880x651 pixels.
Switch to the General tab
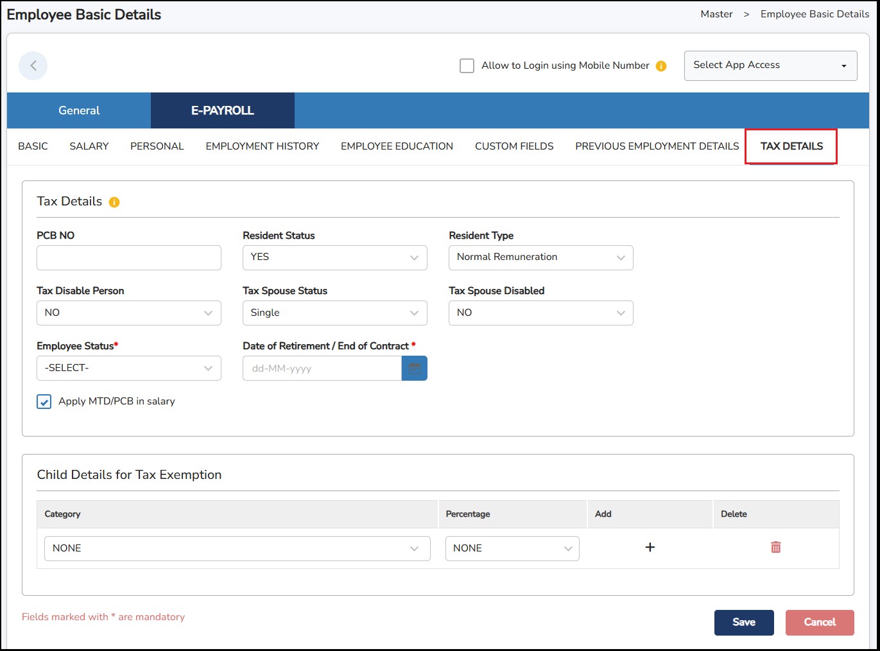click(x=79, y=110)
